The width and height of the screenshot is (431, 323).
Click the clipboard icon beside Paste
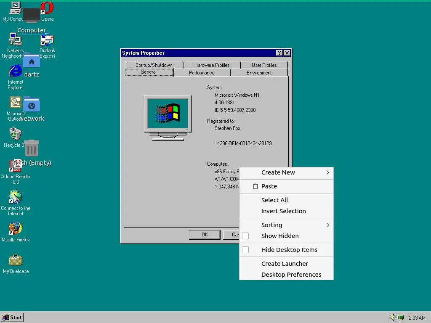pos(255,186)
